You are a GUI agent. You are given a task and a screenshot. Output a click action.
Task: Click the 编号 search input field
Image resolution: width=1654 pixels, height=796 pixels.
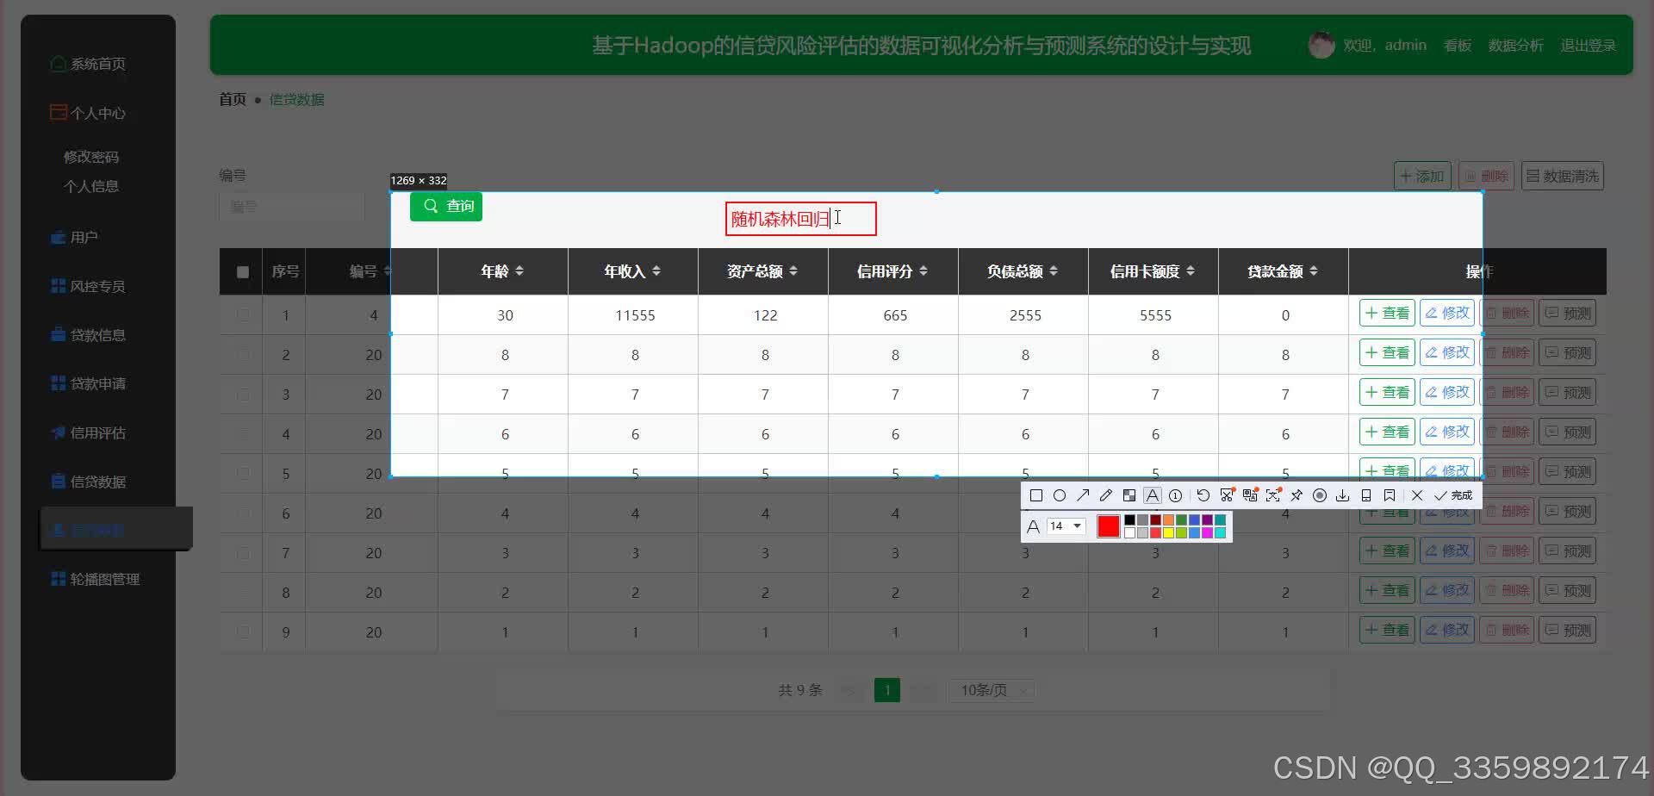click(292, 207)
